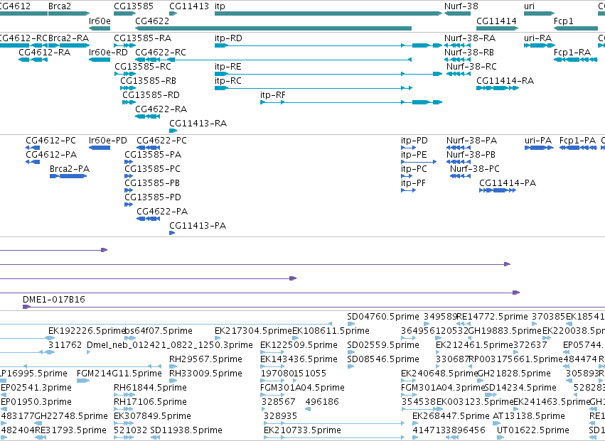Select EST SD04760.5prime

point(350,325)
